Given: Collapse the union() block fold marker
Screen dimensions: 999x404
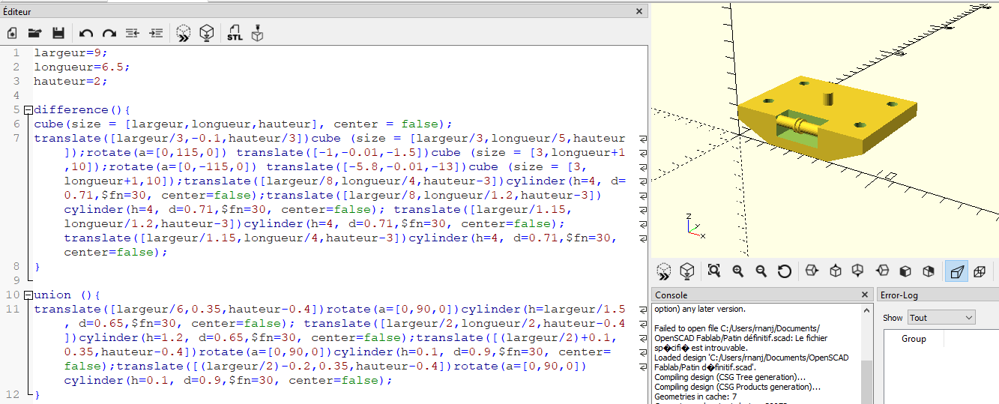Looking at the screenshot, I should tap(28, 295).
